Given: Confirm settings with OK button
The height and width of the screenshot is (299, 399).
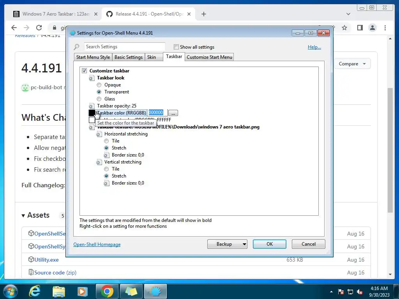Looking at the screenshot, I should click(270, 244).
